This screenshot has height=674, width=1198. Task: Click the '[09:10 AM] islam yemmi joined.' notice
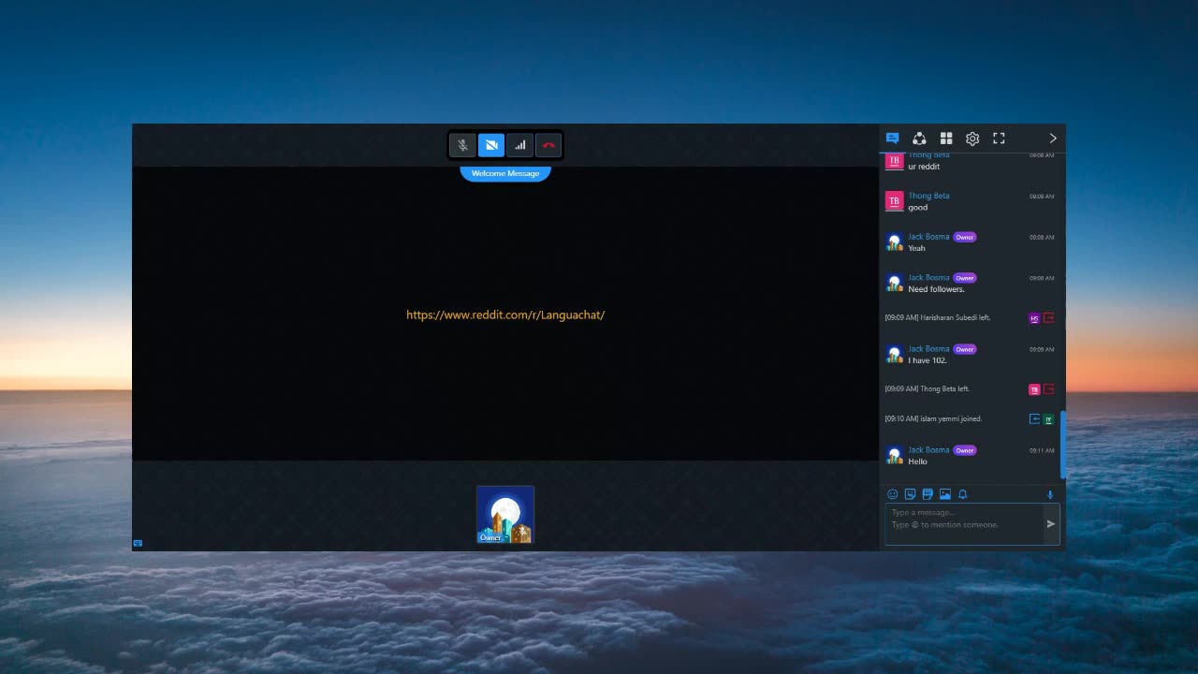pos(933,418)
